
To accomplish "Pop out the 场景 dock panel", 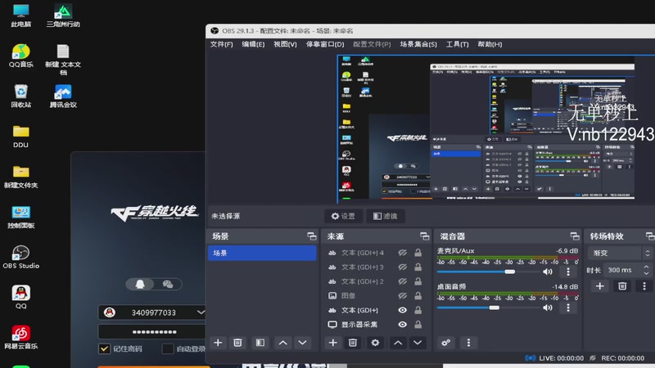I will (x=312, y=236).
